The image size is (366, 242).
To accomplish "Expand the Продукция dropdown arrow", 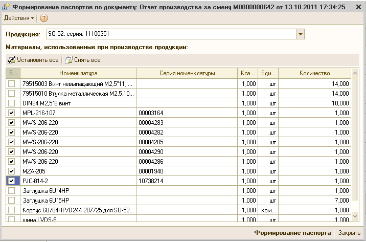I will 301,34.
